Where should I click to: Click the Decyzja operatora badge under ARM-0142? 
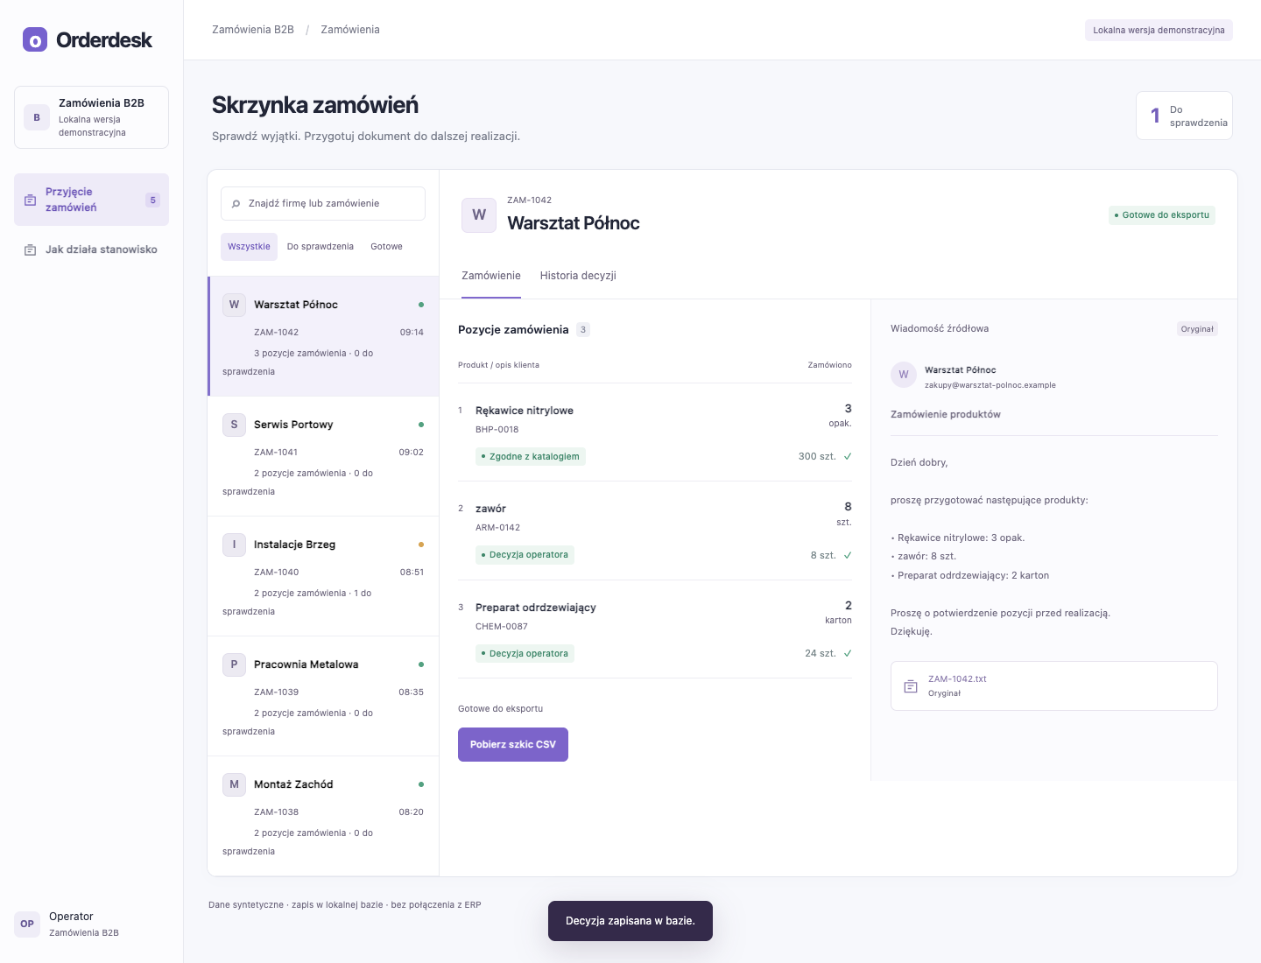[x=525, y=555]
